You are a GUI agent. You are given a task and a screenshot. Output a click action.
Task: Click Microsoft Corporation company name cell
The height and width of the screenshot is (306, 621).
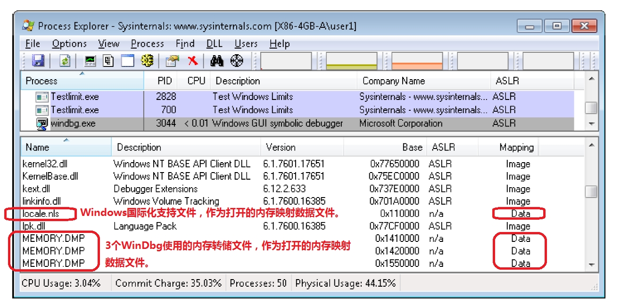(x=401, y=124)
